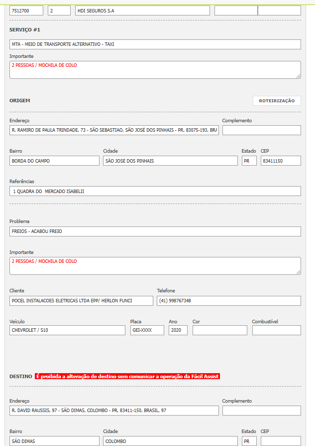Click the SÃO JOSÉ DOS PINHAIS Cidade field
This screenshot has height=446, width=315.
click(170, 161)
